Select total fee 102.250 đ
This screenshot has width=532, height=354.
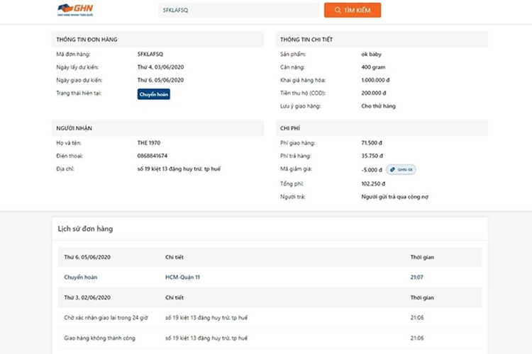point(373,183)
